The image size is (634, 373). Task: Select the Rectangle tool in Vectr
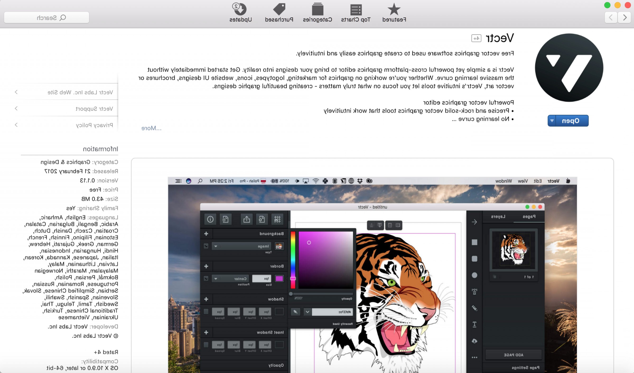pos(474,242)
